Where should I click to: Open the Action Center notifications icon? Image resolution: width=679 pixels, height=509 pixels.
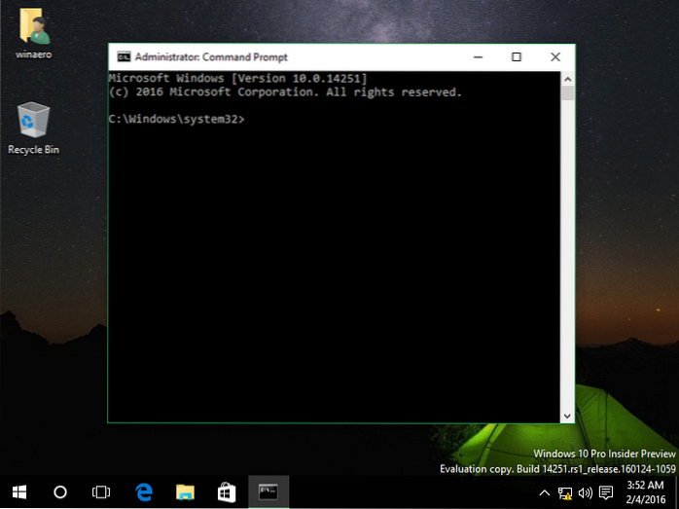[x=604, y=493]
